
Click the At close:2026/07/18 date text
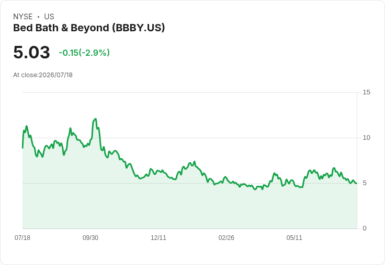43,75
